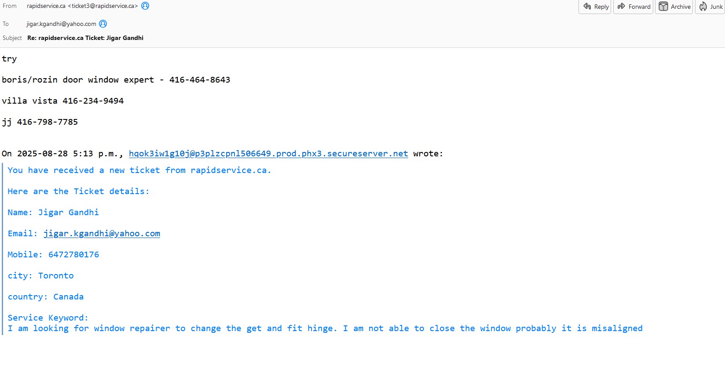Forward this email message
The width and height of the screenshot is (725, 368).
coord(633,7)
